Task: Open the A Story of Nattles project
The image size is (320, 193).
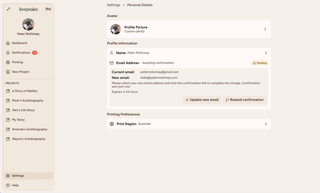Action: tap(25, 91)
